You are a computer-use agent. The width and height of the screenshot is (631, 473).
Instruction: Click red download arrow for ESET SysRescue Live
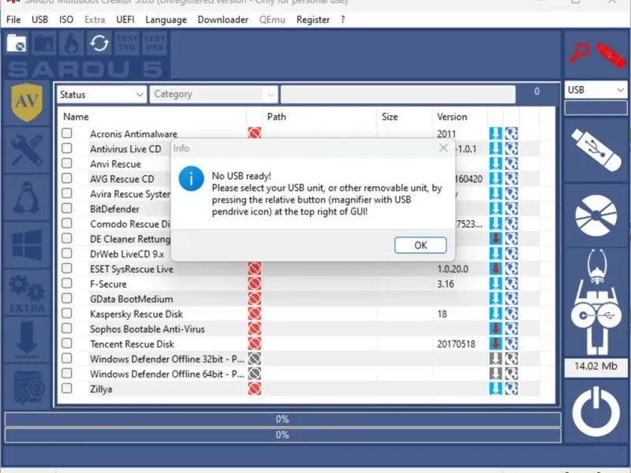click(495, 269)
